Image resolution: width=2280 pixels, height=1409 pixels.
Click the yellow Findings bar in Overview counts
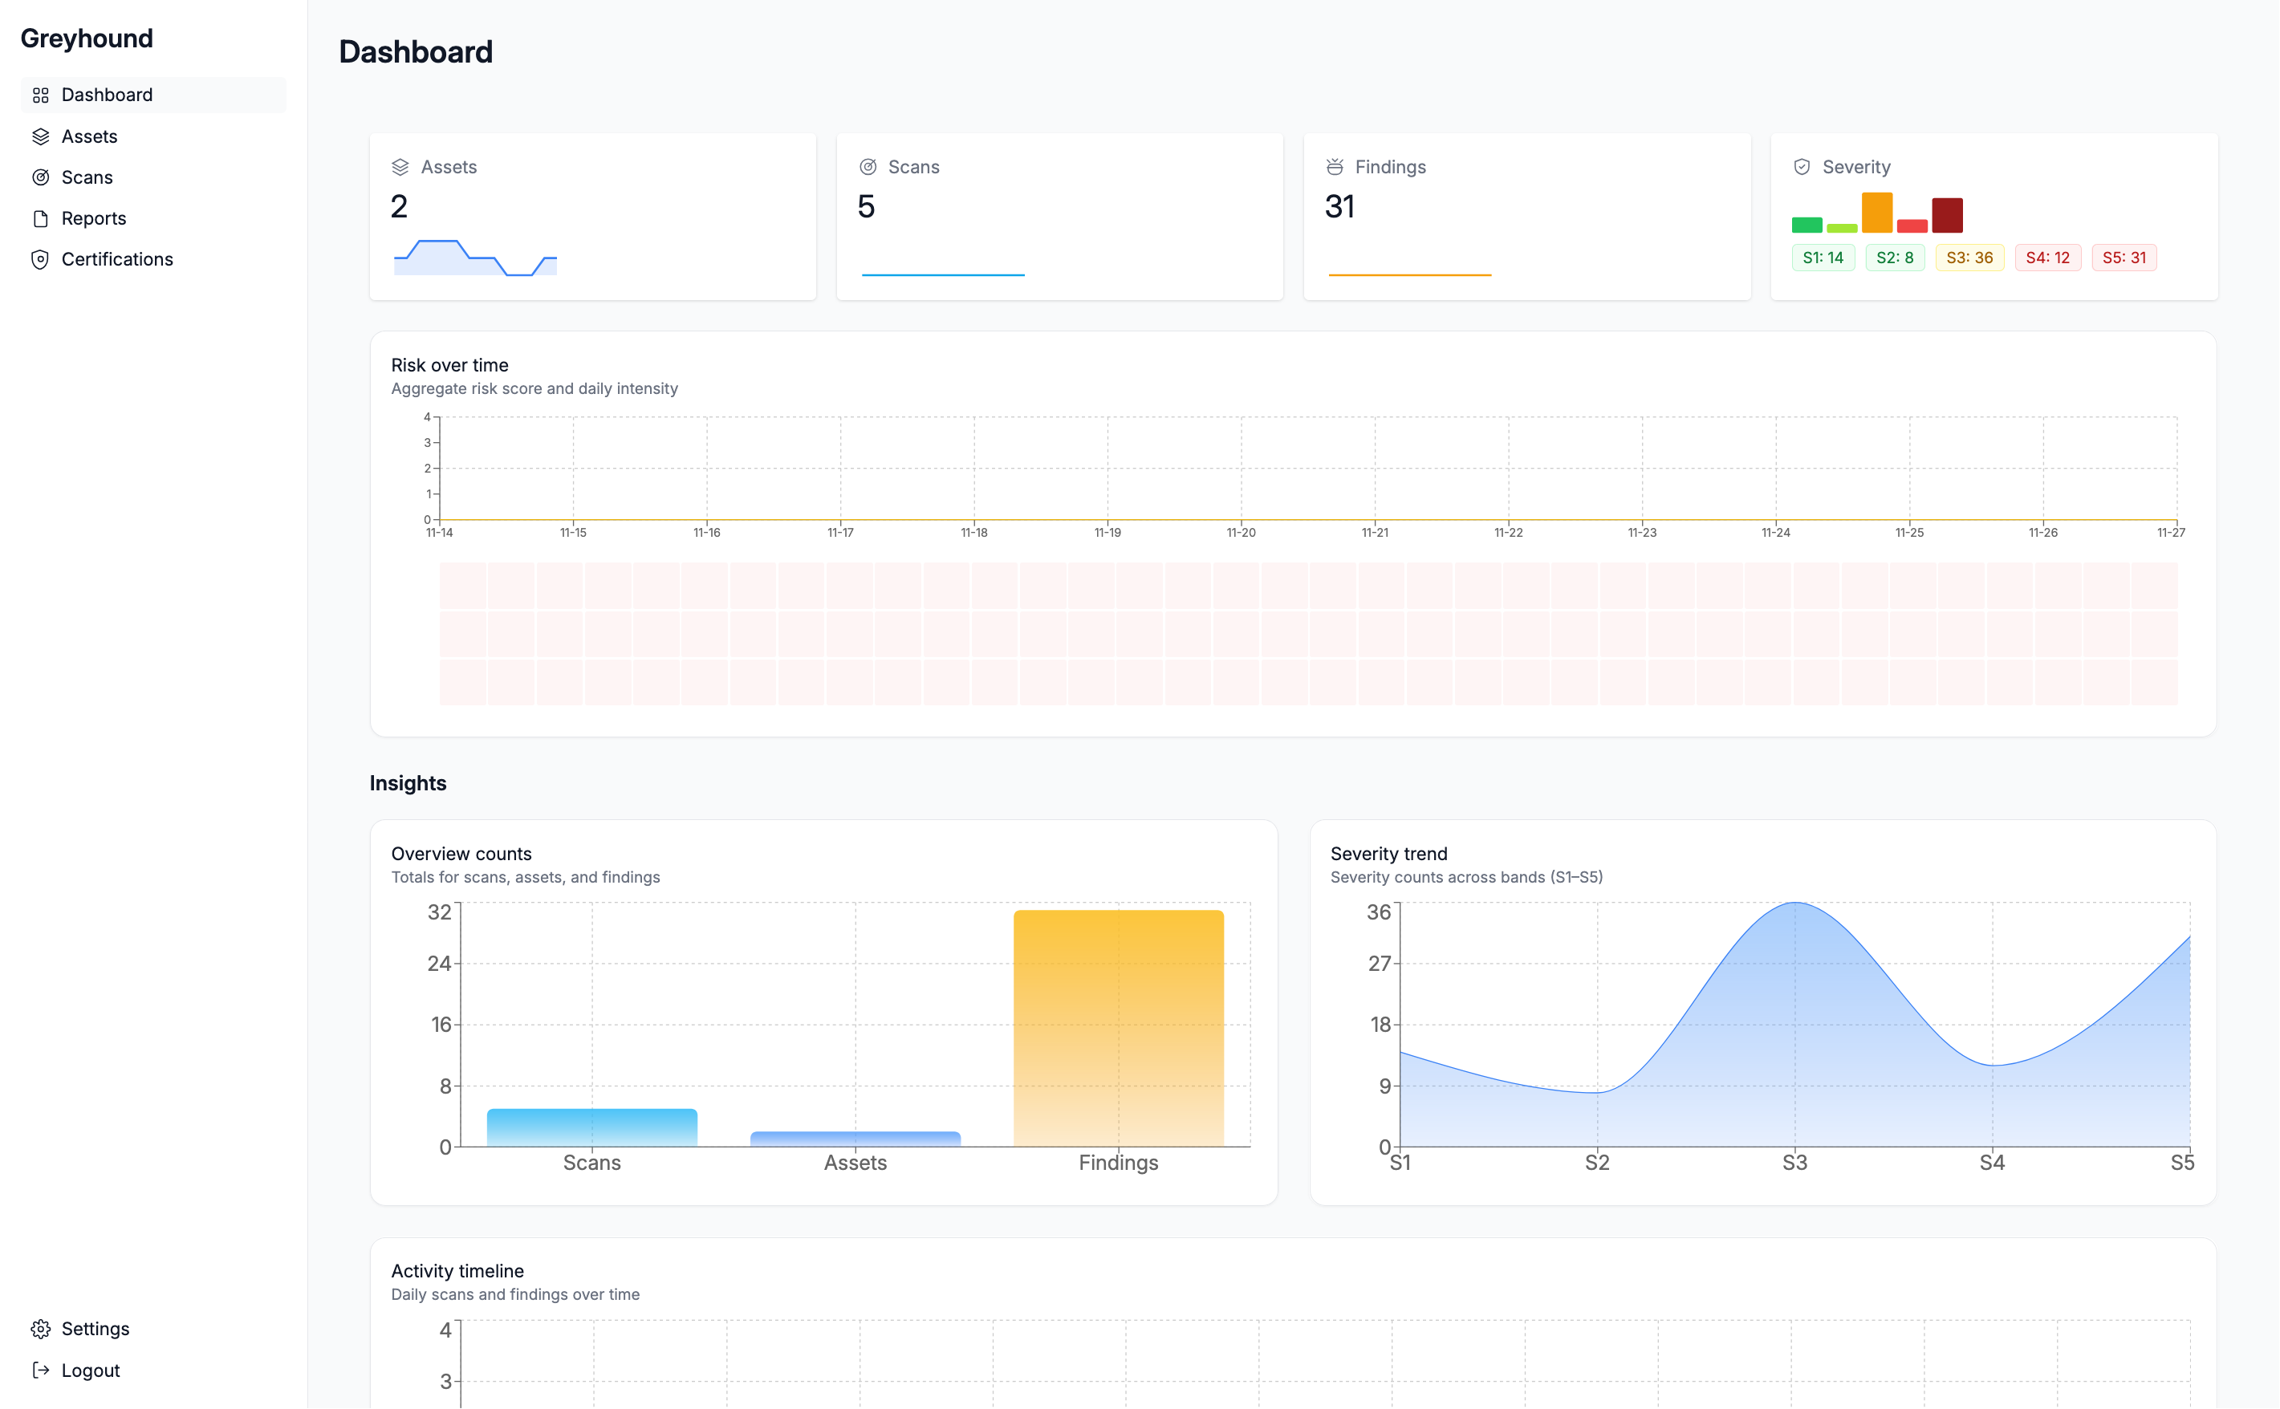coord(1118,1028)
